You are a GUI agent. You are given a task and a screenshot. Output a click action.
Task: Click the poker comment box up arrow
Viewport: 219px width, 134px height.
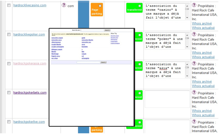coord(187,35)
